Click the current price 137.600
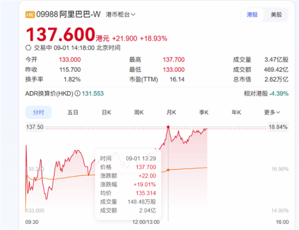 60,34
